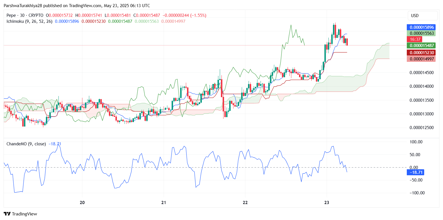
Task: Click the high value H0.000015741 in legend
Action: 89,15
